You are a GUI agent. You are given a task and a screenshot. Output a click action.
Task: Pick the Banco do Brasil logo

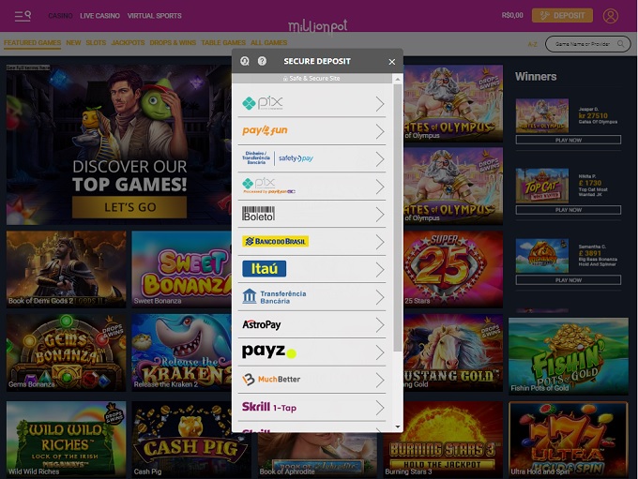[275, 241]
